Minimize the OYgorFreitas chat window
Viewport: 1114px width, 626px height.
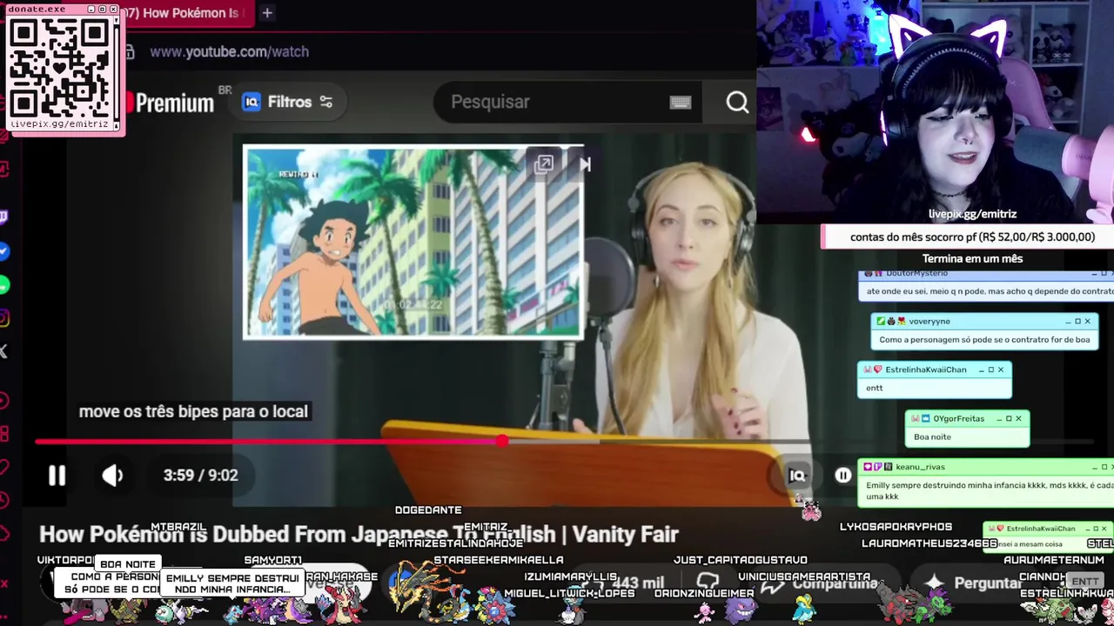coord(998,418)
